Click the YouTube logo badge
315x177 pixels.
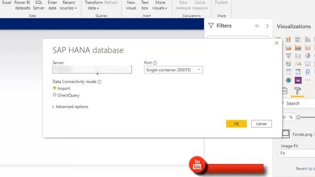[x=197, y=164]
